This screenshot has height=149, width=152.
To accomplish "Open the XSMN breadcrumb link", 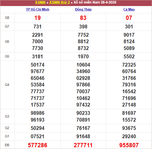I will coord(40,2).
